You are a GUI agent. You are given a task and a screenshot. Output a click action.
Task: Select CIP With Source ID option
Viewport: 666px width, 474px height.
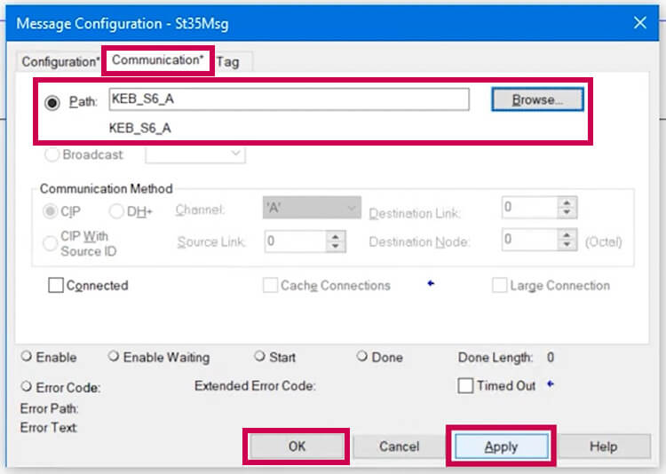(x=50, y=243)
